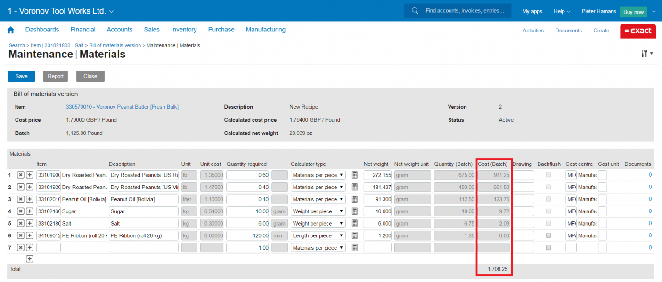Open the Manufacturing menu
Screen dimensions: 662x282
[x=265, y=30]
